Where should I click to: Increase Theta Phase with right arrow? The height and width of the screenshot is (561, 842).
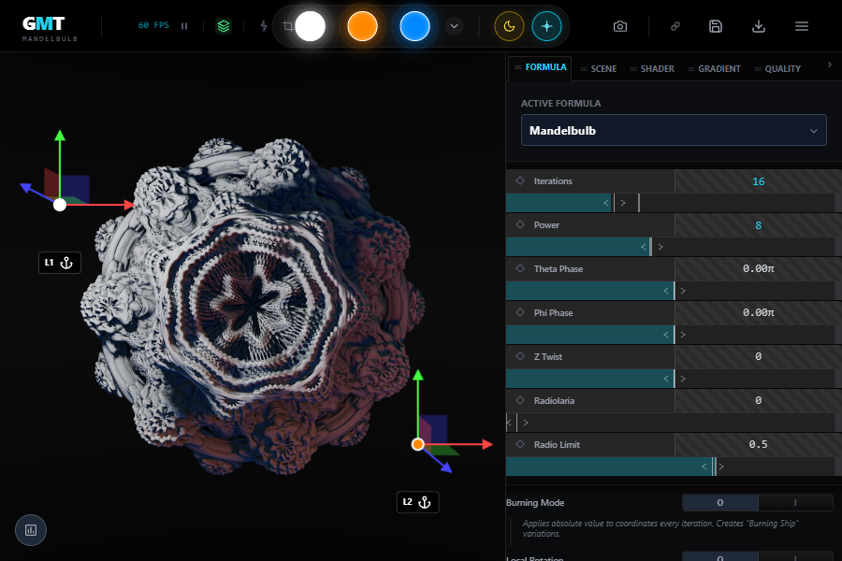[683, 291]
